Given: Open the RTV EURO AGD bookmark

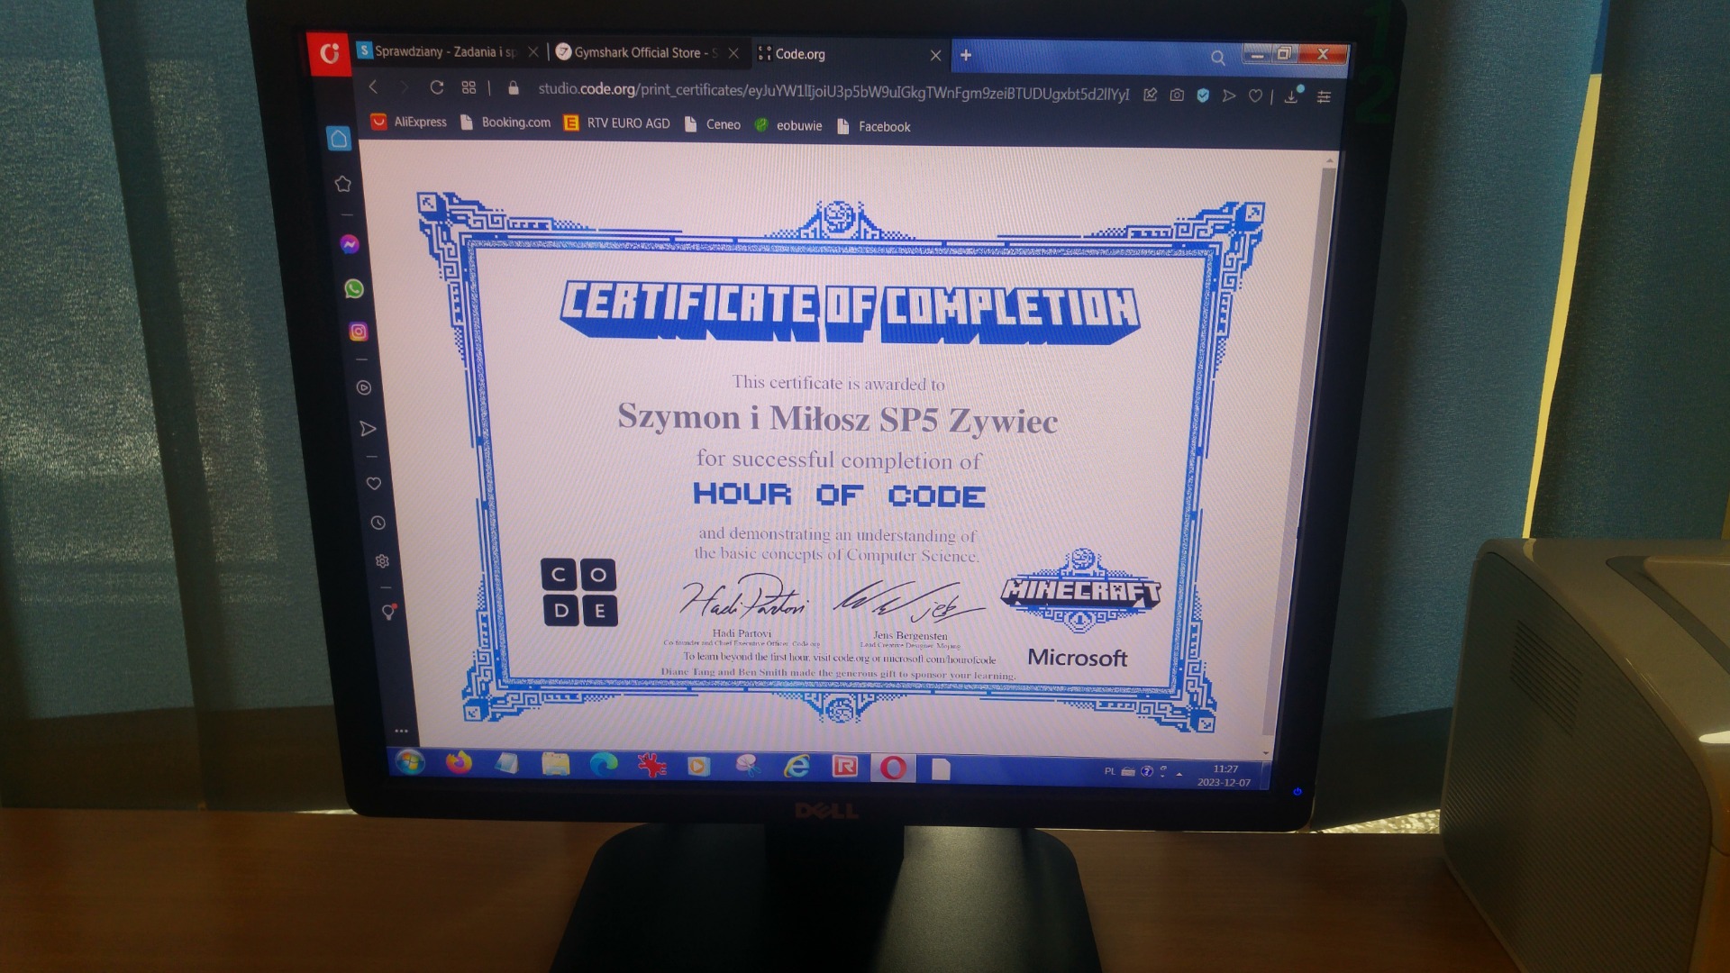Looking at the screenshot, I should pos(617,123).
